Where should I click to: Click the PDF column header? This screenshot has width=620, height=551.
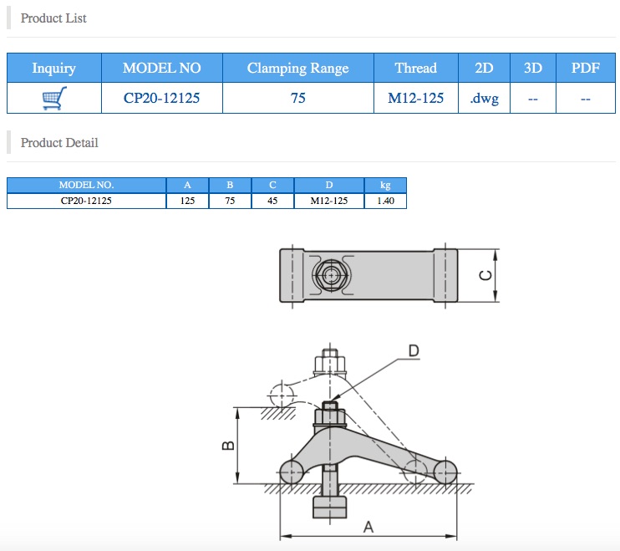pos(585,69)
